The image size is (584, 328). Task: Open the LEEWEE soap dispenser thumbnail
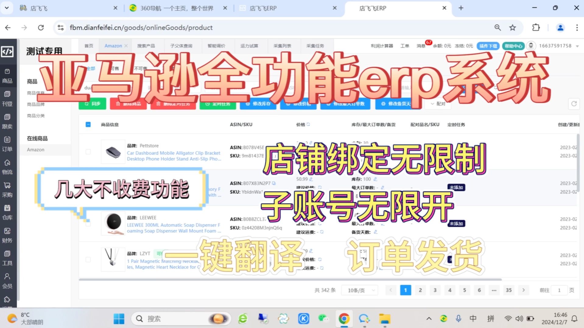(x=113, y=224)
